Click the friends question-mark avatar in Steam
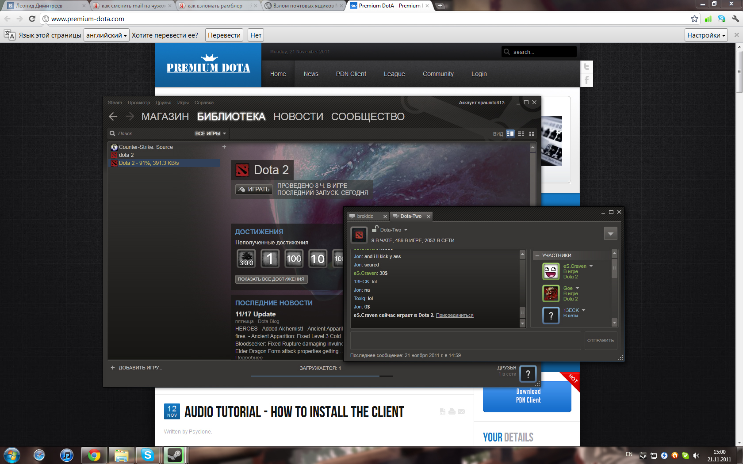This screenshot has height=464, width=743. [x=528, y=374]
